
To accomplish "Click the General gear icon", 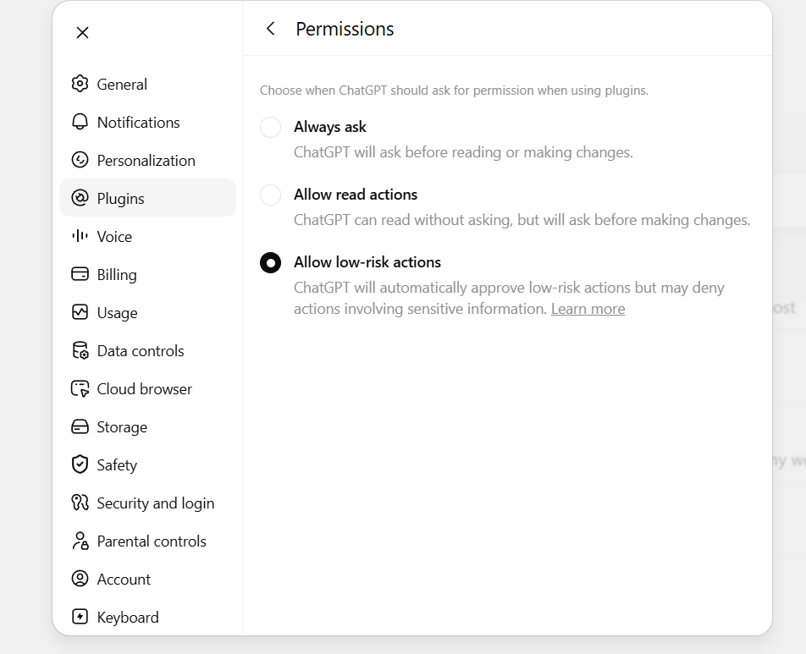I will pyautogui.click(x=80, y=83).
